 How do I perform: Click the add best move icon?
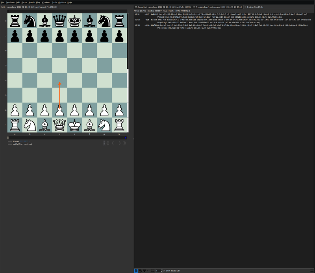click(148, 271)
